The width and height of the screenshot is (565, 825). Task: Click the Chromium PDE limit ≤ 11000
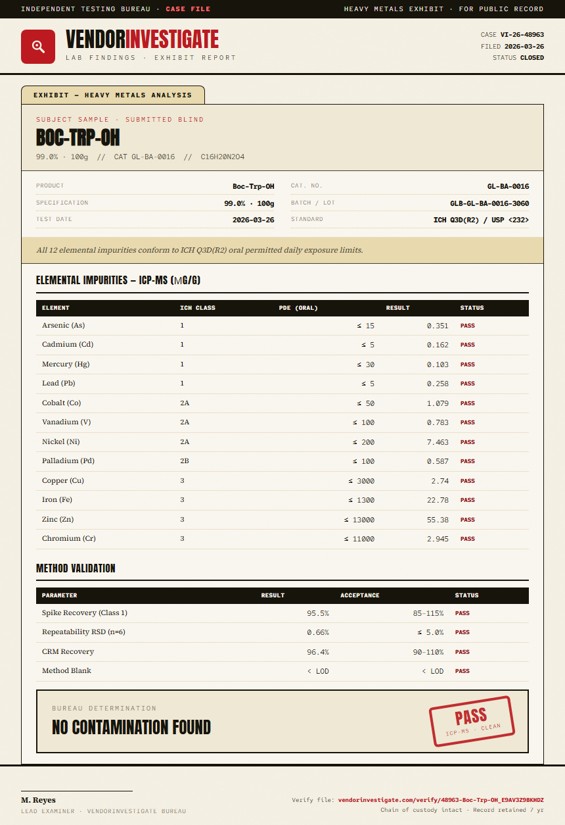359,539
